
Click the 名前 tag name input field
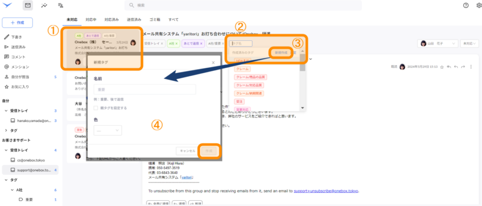pyautogui.click(x=144, y=89)
